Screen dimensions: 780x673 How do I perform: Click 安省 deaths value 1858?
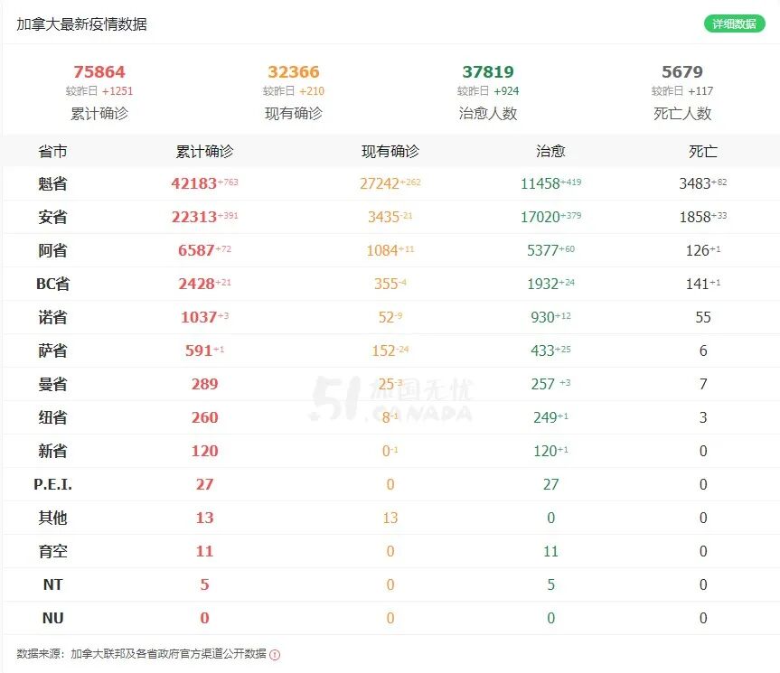(695, 217)
